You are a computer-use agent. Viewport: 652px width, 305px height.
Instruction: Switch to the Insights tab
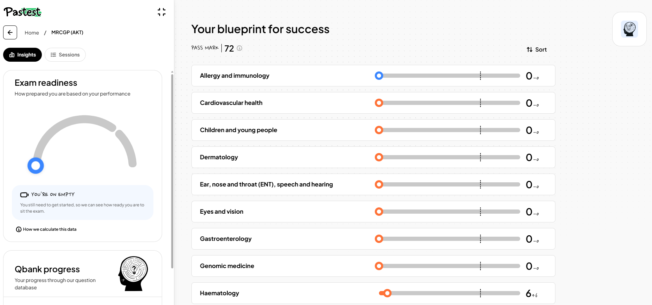pos(22,55)
